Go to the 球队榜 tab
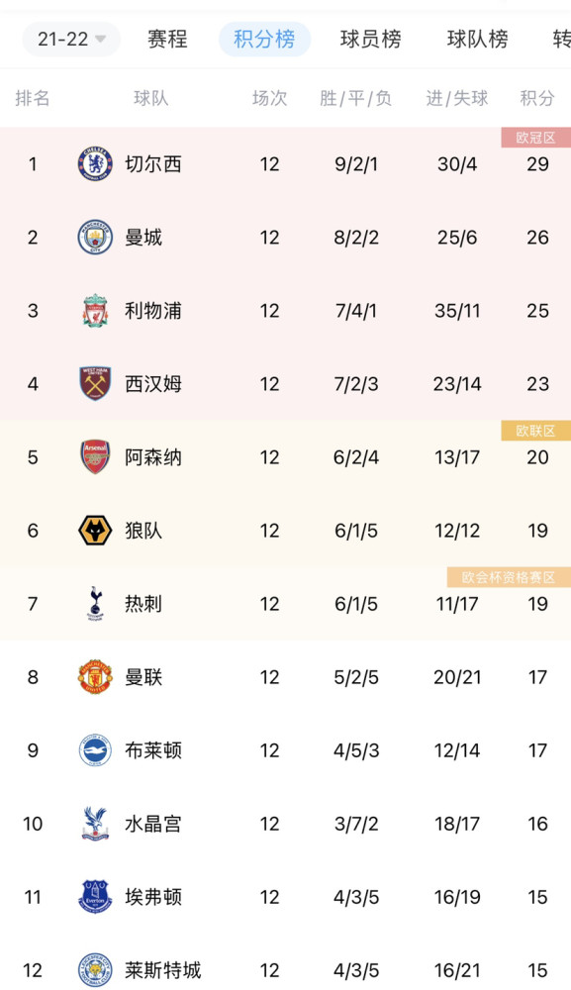The image size is (571, 990). pos(478,40)
